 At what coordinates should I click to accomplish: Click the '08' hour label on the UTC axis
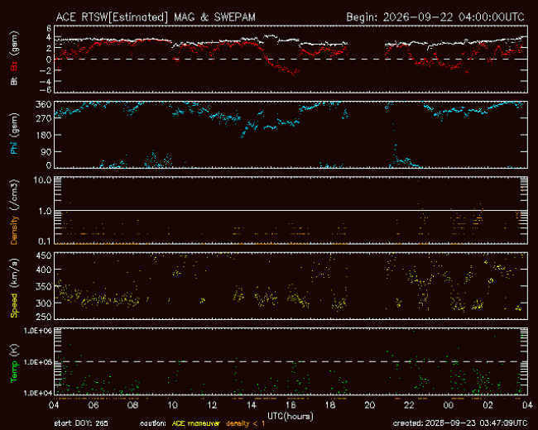[x=132, y=405]
